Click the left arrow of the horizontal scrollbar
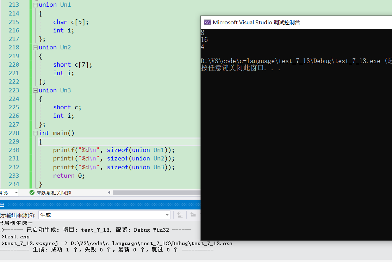Image resolution: width=392 pixels, height=262 pixels. (109, 193)
